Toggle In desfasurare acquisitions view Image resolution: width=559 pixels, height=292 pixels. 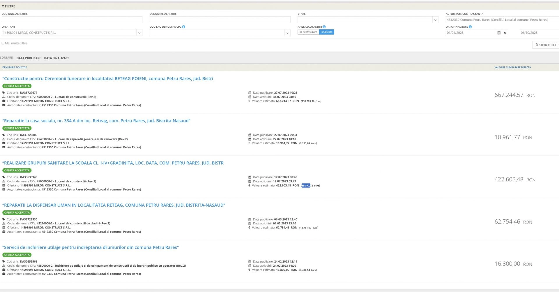pos(308,32)
